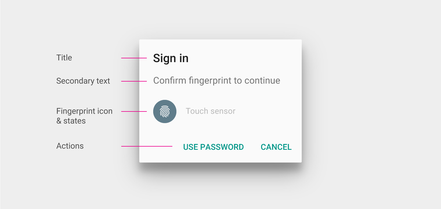Click the USE PASSWORD action

pyautogui.click(x=214, y=147)
